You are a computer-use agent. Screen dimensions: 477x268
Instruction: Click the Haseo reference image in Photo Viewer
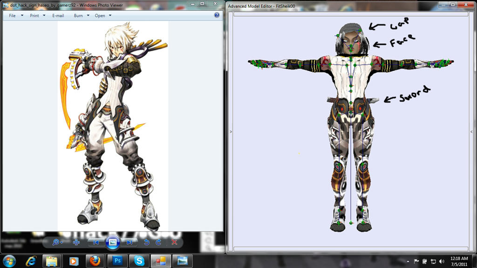point(113,126)
